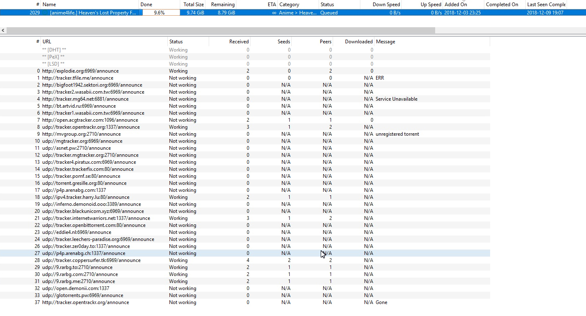Click the unregistered torrent message
Image resolution: width=586 pixels, height=316 pixels.
397,134
